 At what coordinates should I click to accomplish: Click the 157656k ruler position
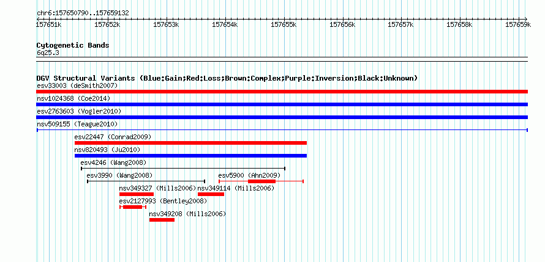[x=342, y=24]
